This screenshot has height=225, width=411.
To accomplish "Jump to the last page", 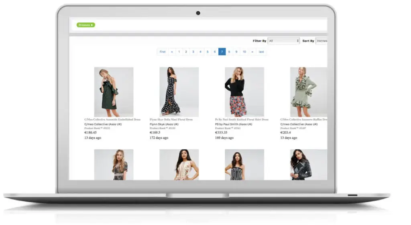I will click(x=261, y=52).
